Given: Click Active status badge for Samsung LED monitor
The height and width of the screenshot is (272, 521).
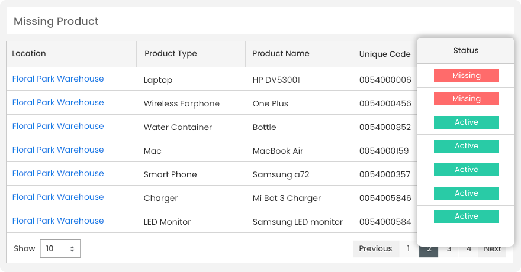Looking at the screenshot, I should click(466, 216).
